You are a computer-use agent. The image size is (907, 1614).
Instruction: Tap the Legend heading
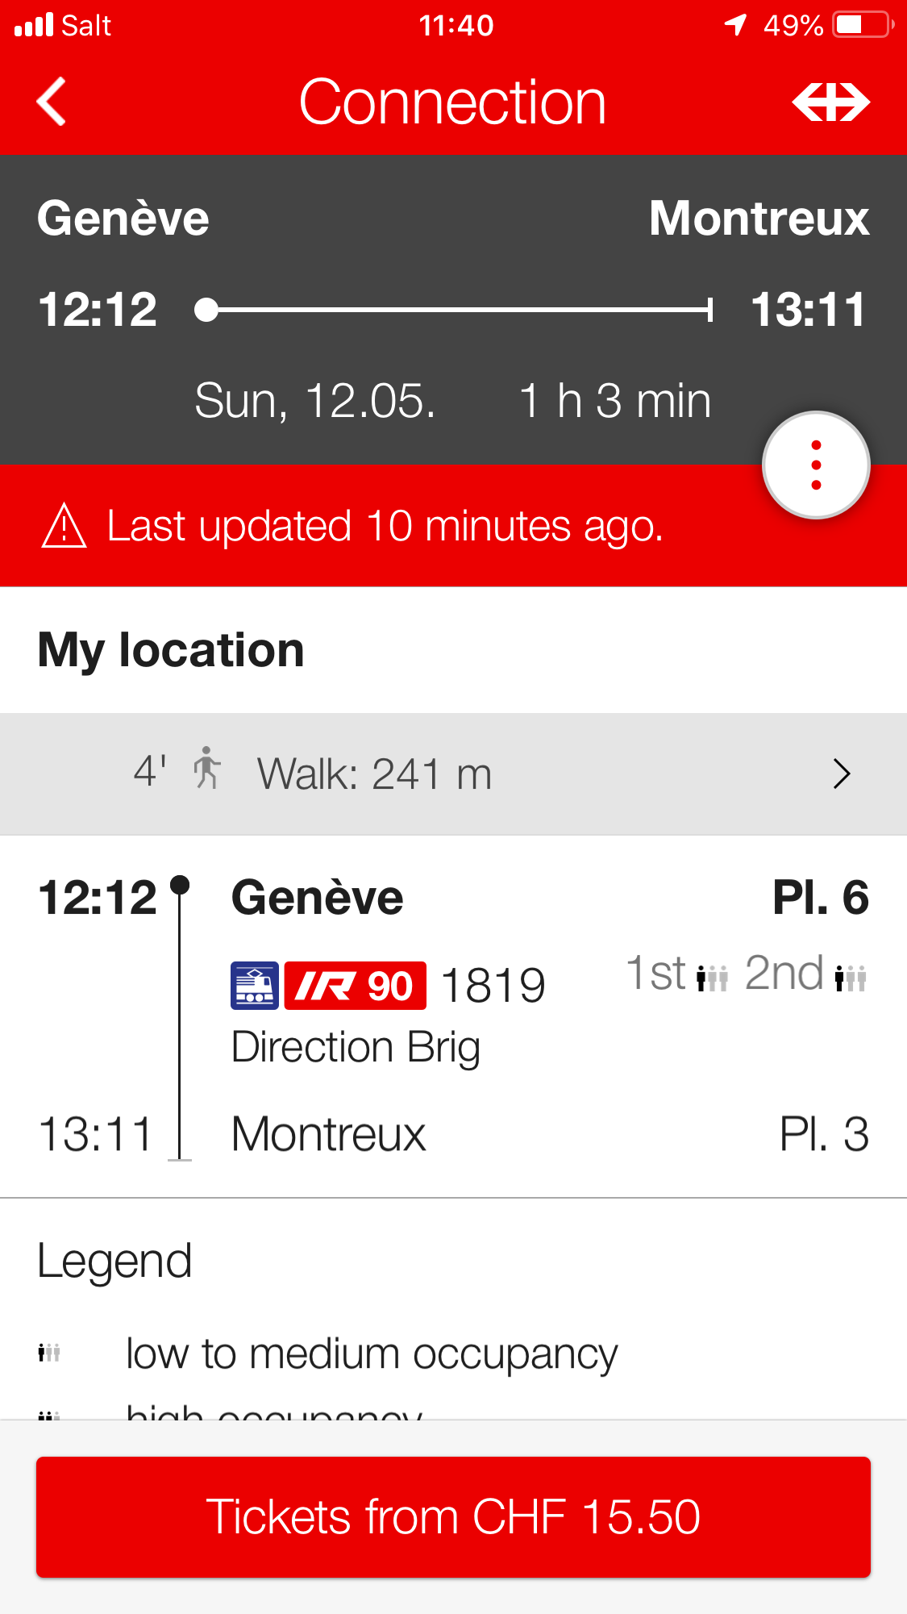(x=114, y=1261)
